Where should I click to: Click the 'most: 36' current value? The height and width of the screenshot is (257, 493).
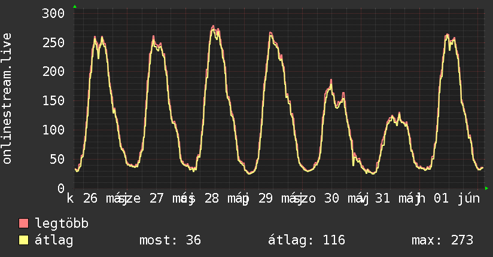170,240
